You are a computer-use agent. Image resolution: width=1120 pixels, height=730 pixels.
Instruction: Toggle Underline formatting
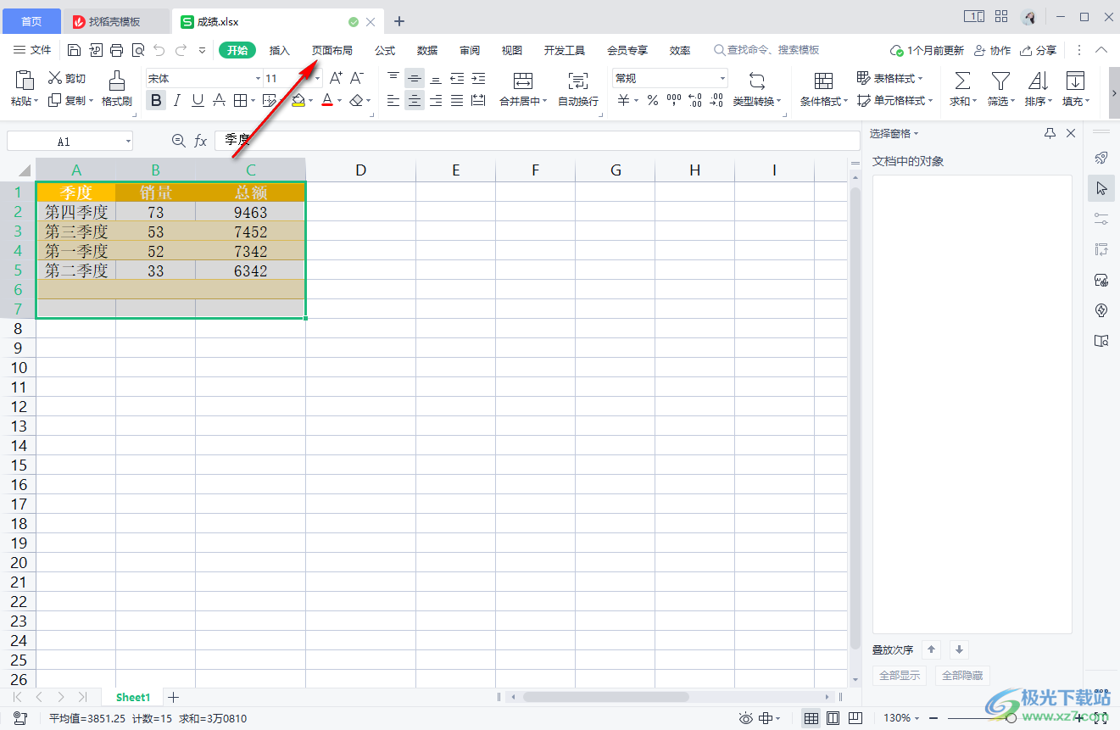198,101
